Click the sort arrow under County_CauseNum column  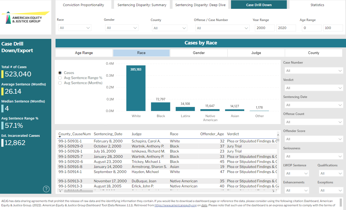pos(60,137)
